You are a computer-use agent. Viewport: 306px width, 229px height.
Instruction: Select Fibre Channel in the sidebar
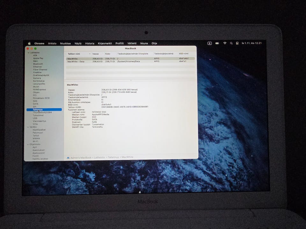[x=40, y=70]
